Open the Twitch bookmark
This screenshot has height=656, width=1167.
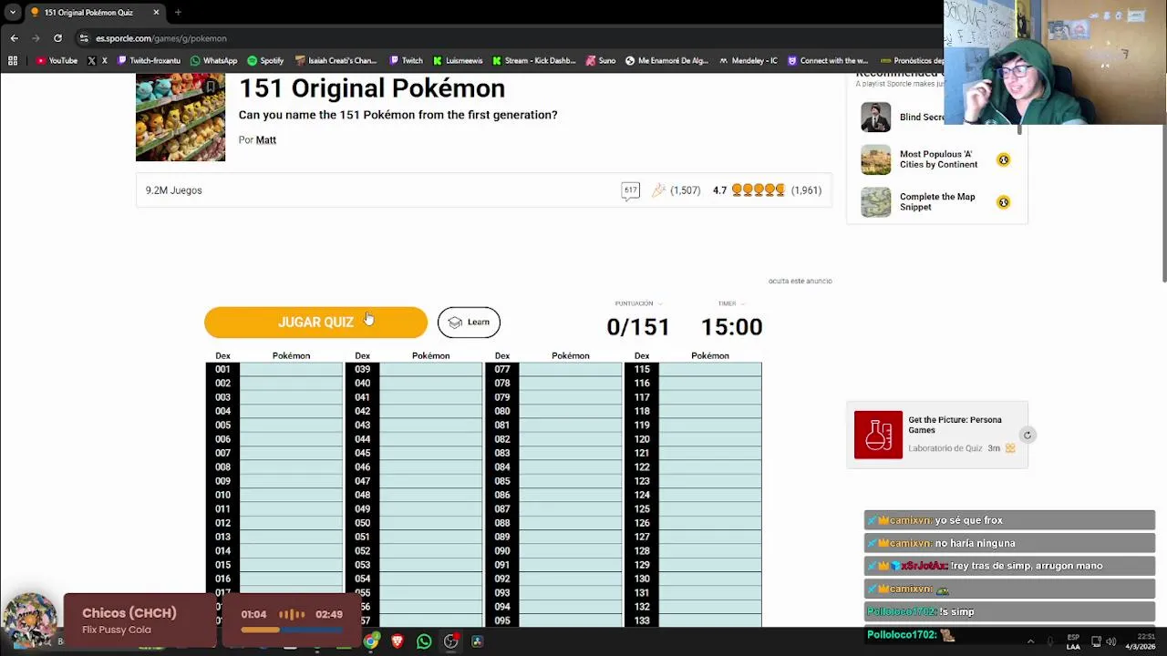tap(406, 61)
